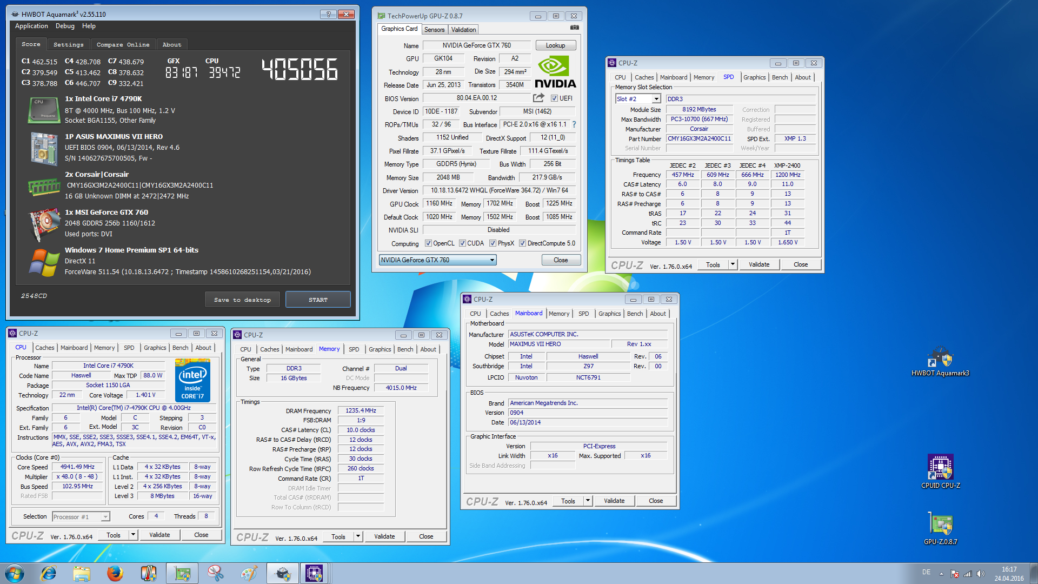Screen dimensions: 1038x584
Task: Open Paint from the taskbar
Action: [249, 573]
